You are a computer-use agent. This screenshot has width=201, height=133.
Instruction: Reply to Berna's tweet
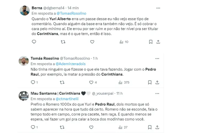point(34,42)
